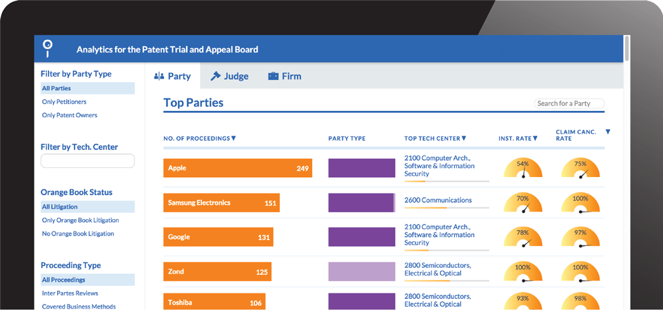Viewport: 663px width, 310px height.
Task: Click the Apple orange proceedings bar
Action: [237, 168]
